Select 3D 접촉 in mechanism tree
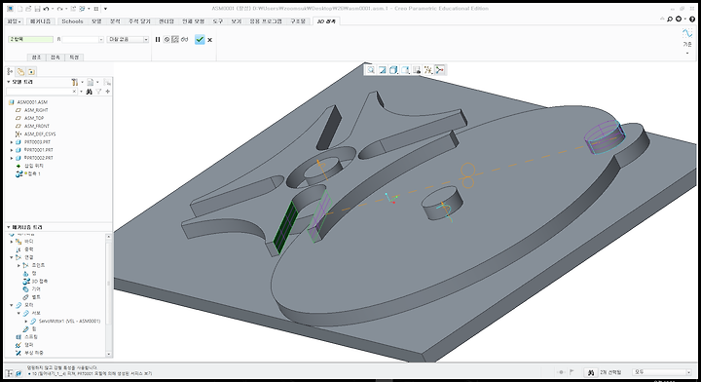The image size is (701, 382). click(x=39, y=282)
